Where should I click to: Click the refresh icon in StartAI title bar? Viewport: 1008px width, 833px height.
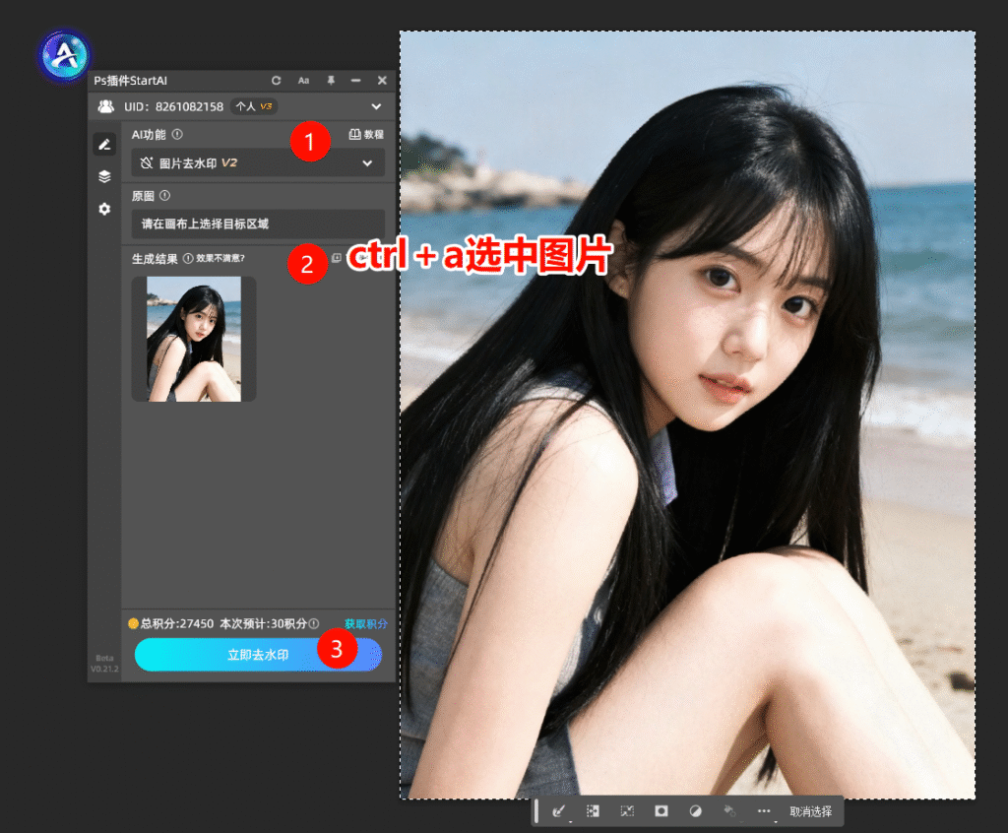point(277,81)
